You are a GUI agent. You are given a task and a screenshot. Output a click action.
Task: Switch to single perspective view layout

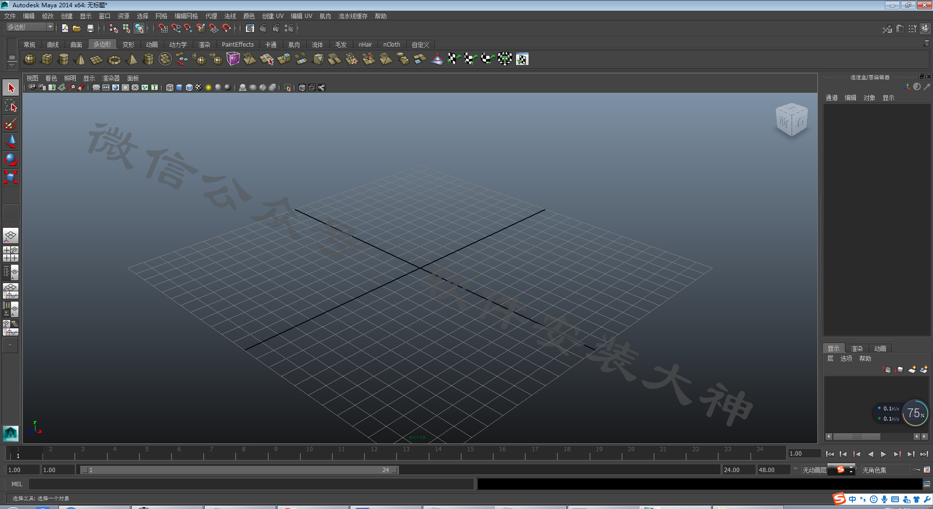coord(11,236)
